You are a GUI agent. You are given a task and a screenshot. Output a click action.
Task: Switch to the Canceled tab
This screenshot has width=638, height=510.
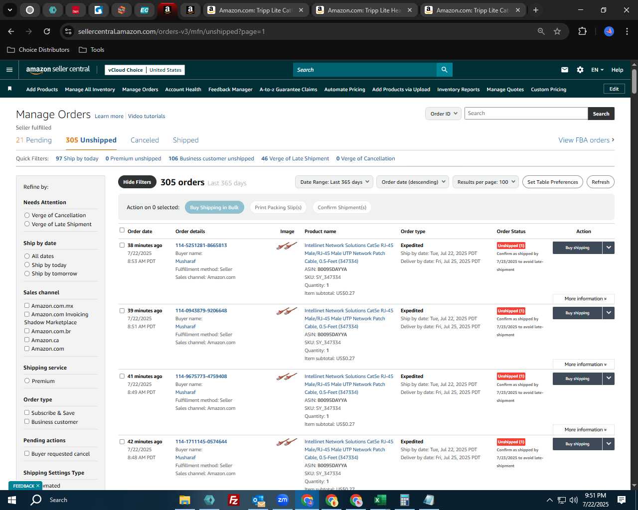[145, 140]
